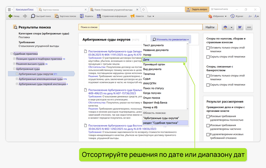Open Уточнить по реквизитам dropdown
The image size is (266, 168).
click(x=171, y=40)
